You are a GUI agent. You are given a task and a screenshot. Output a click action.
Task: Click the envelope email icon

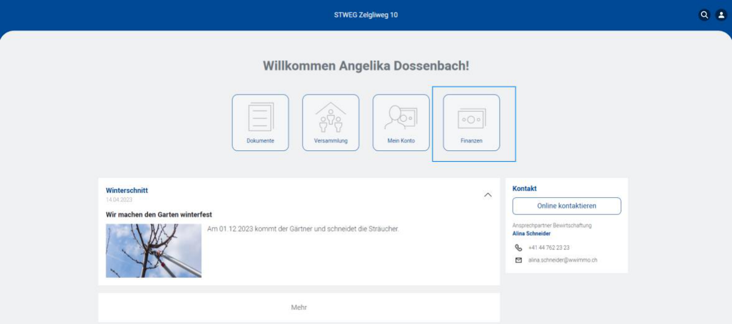(518, 260)
